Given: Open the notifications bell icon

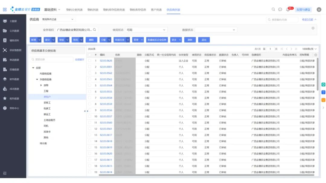Looking at the screenshot, I should tap(288, 10).
